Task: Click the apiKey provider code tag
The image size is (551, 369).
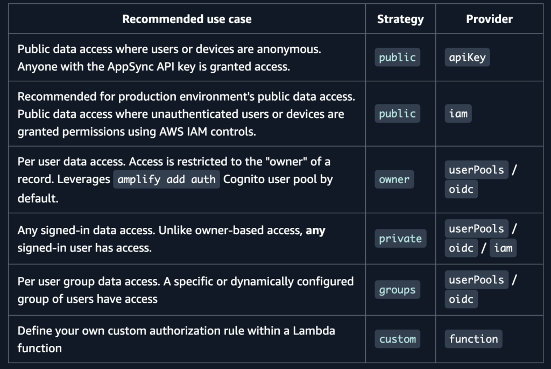Action: click(x=467, y=57)
